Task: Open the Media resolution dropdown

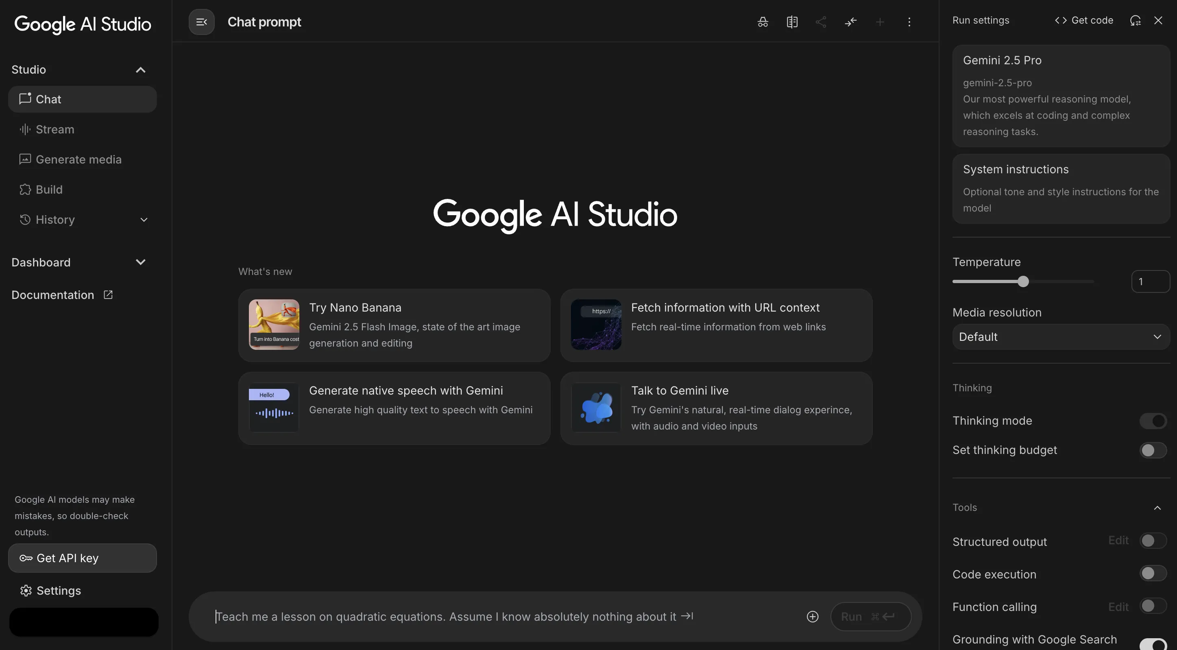Action: pyautogui.click(x=1060, y=337)
